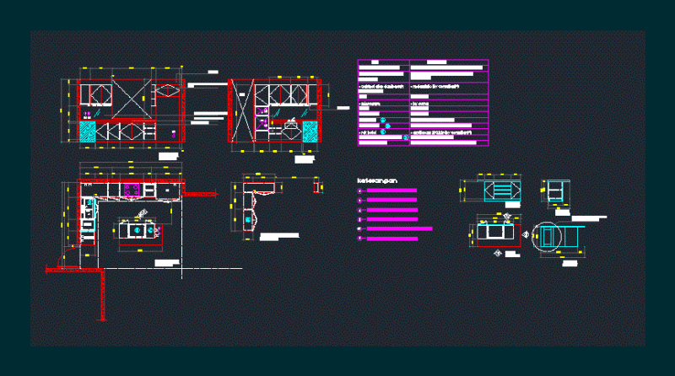Screen dimensions: 675x376
Task: Select the large X-crossed square in left elevation
Action: (132, 99)
